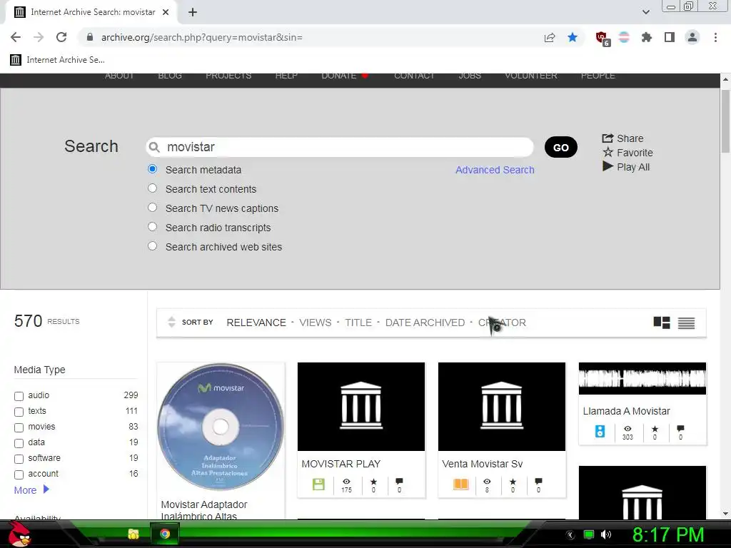Select the Search metadata radio button

click(x=153, y=169)
